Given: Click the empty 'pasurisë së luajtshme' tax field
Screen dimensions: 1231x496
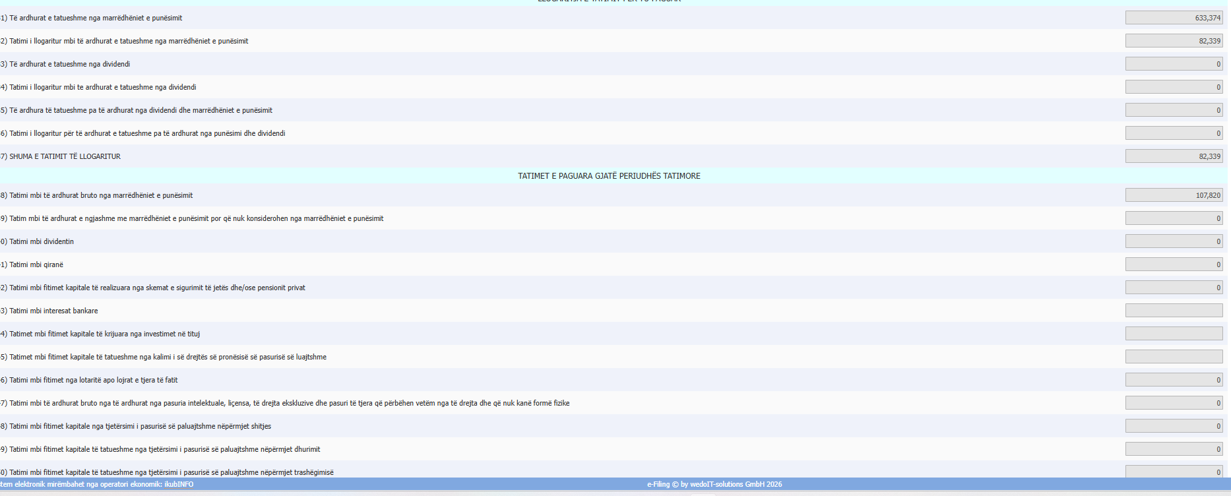Looking at the screenshot, I should (x=1174, y=357).
